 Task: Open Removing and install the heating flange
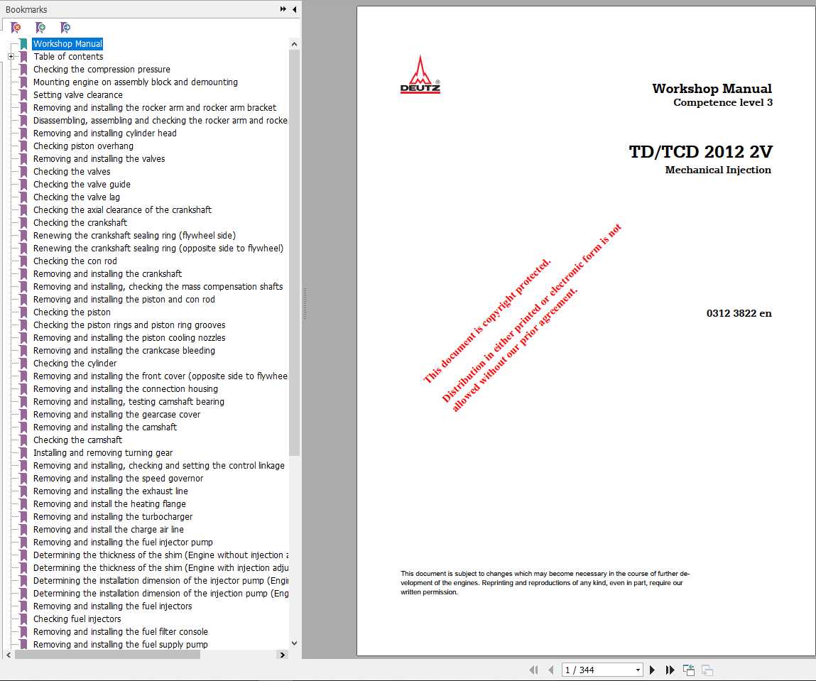click(x=109, y=503)
